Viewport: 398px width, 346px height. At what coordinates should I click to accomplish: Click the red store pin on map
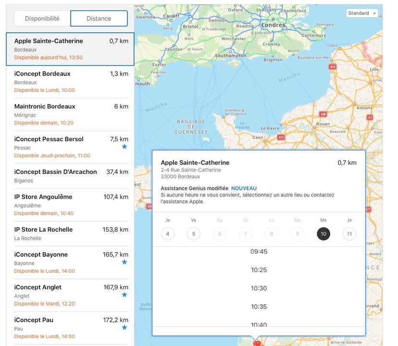257,343
